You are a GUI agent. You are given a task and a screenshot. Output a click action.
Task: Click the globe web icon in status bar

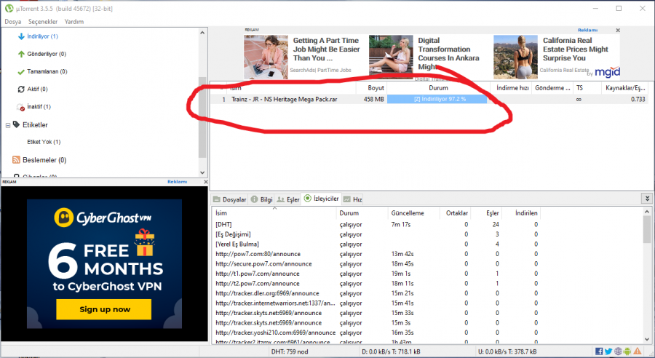click(x=618, y=351)
